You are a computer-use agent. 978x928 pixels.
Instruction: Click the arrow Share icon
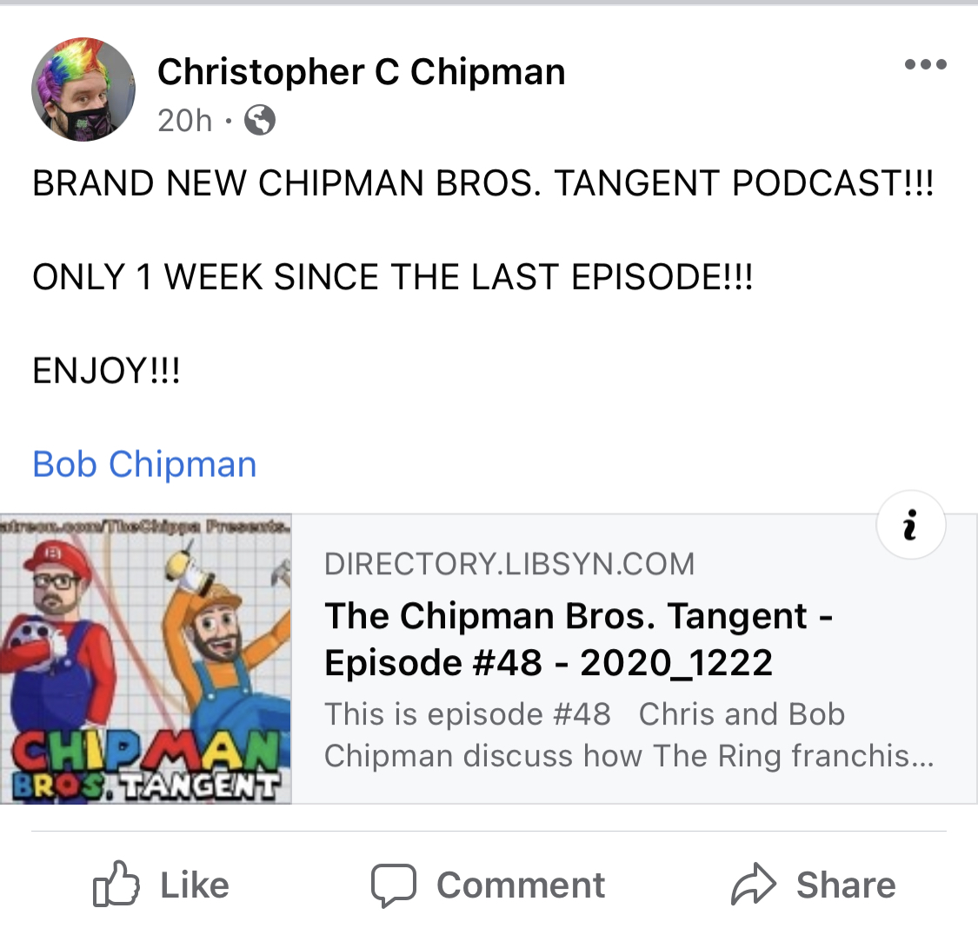pyautogui.click(x=754, y=884)
